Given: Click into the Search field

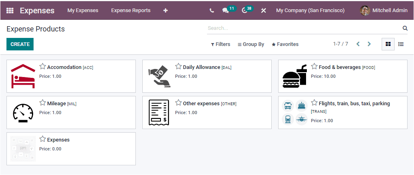Looking at the screenshot, I should 304,28.
